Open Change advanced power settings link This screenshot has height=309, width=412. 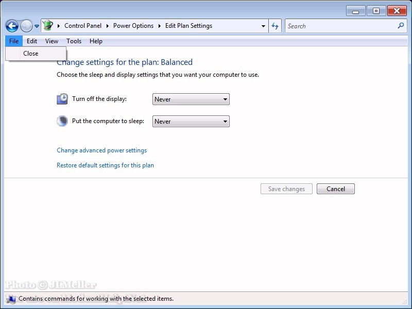pyautogui.click(x=102, y=150)
